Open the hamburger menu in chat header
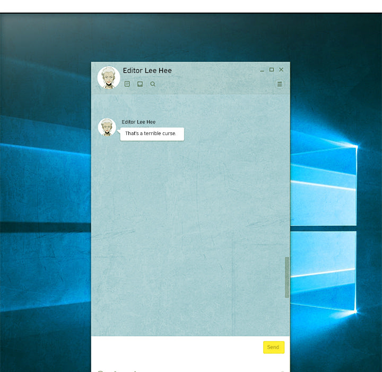Image resolution: width=382 pixels, height=372 pixels. (280, 84)
